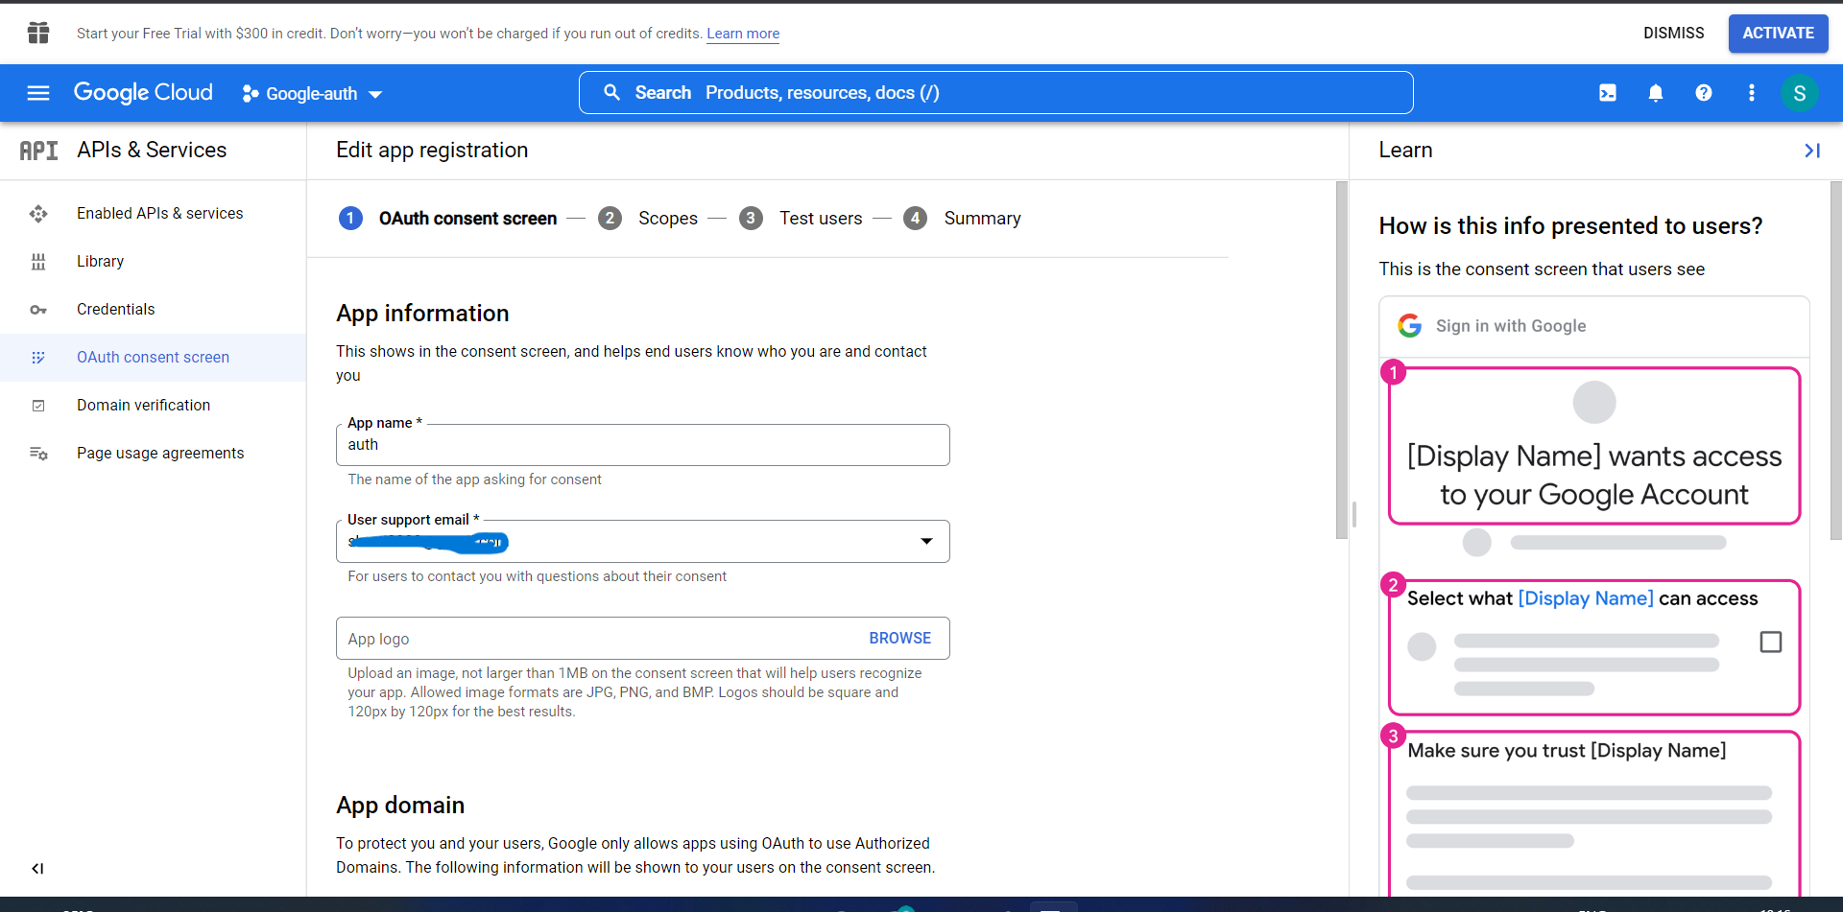Expand the User support email dropdown

pyautogui.click(x=926, y=542)
